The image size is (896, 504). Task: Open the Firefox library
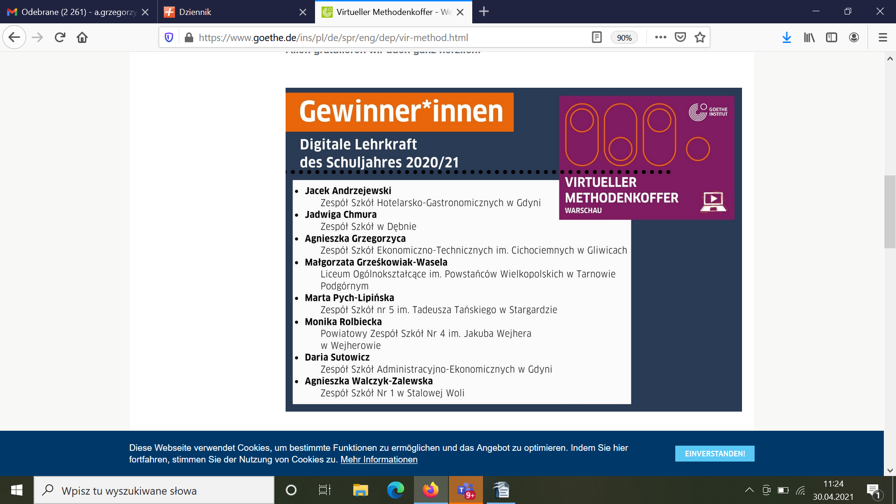point(809,37)
